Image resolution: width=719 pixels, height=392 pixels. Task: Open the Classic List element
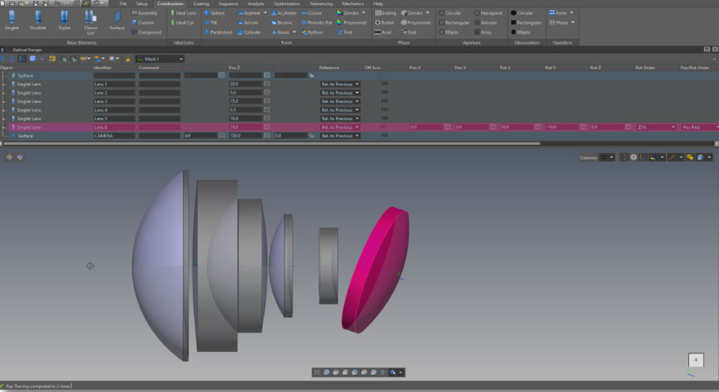click(x=90, y=22)
